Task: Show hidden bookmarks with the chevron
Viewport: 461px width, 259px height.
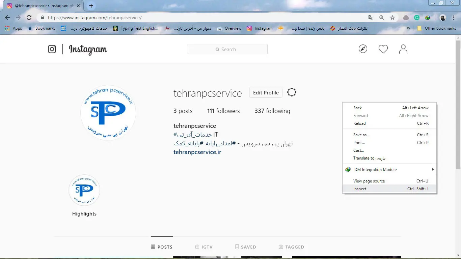Action: (x=408, y=28)
